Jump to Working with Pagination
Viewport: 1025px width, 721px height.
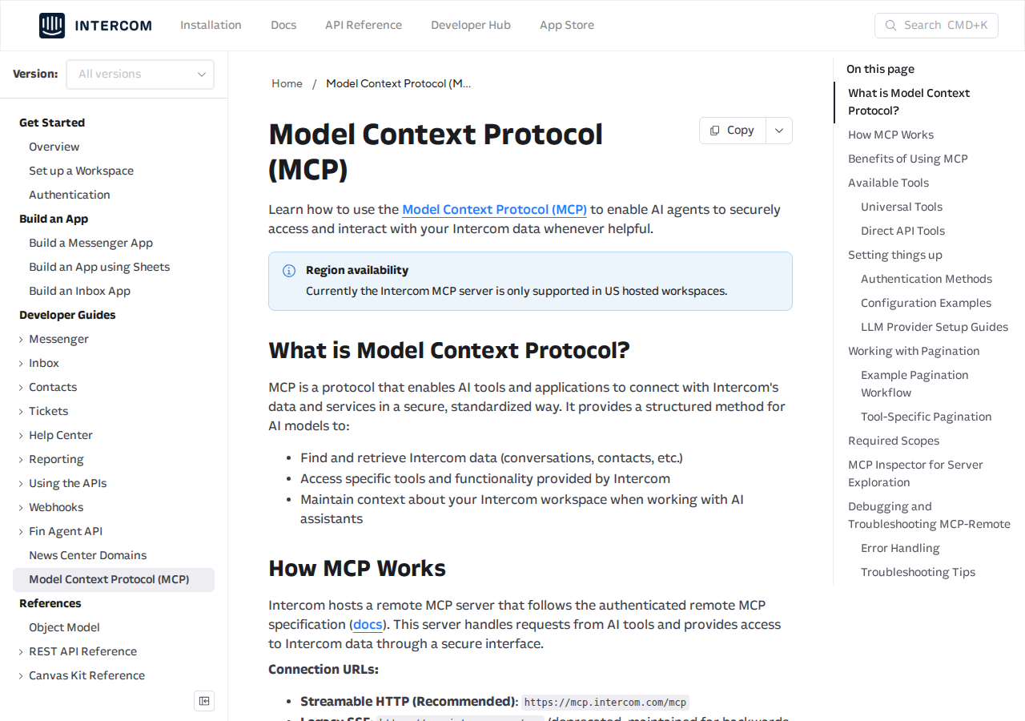coord(914,351)
